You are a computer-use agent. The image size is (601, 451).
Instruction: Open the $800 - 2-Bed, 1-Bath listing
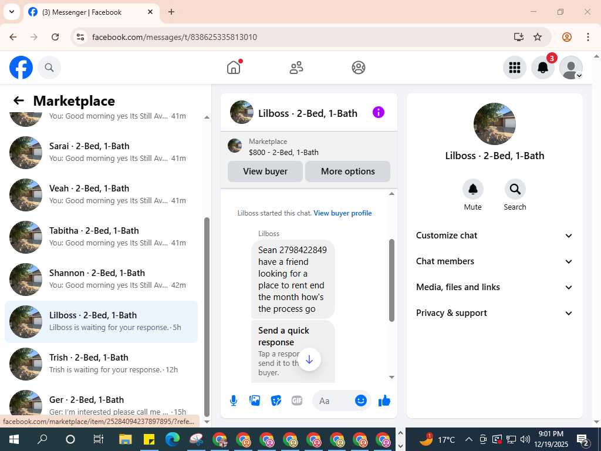pyautogui.click(x=283, y=152)
